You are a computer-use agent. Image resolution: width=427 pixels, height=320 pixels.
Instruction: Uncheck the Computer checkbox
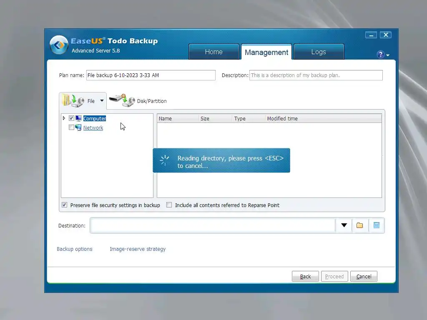[71, 118]
